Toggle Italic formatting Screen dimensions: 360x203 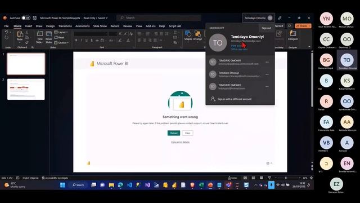point(81,41)
